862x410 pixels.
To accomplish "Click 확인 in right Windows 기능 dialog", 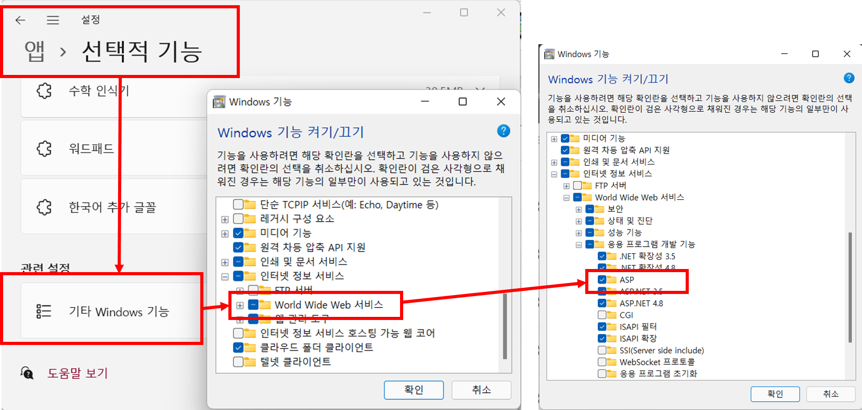I will 775,394.
